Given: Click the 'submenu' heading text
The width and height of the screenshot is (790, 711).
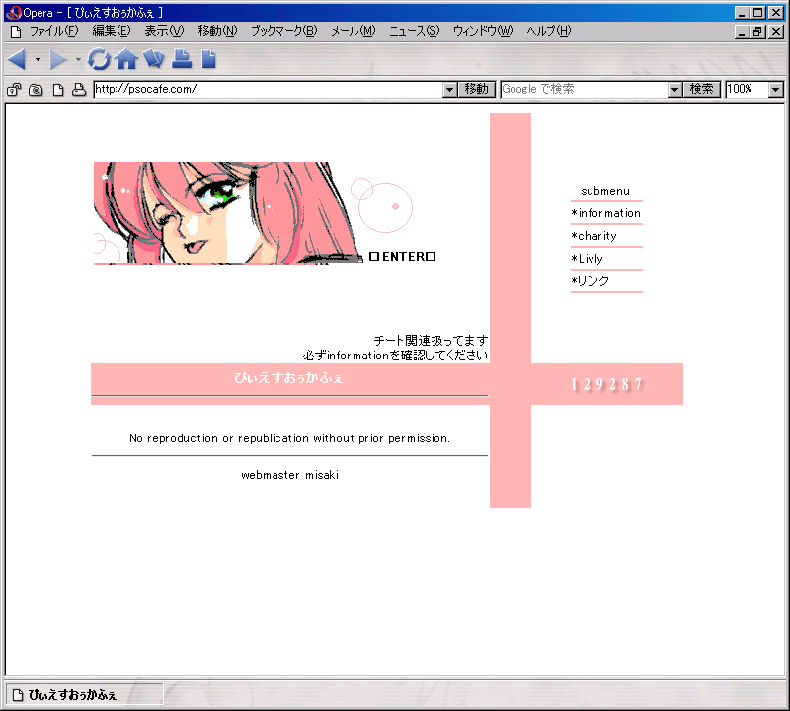Looking at the screenshot, I should pos(605,191).
